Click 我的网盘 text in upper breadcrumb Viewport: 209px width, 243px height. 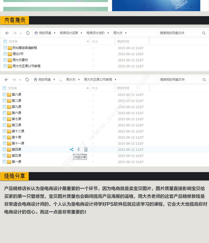45,33
